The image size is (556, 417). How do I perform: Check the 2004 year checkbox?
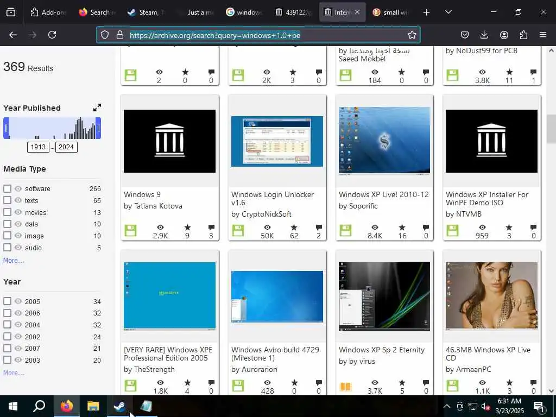coord(7,325)
